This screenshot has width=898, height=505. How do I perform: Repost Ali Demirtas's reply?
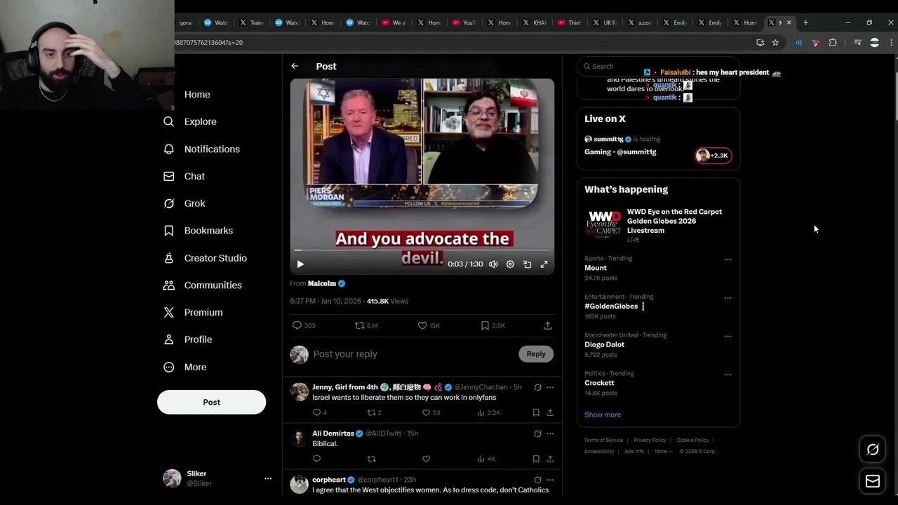point(371,459)
